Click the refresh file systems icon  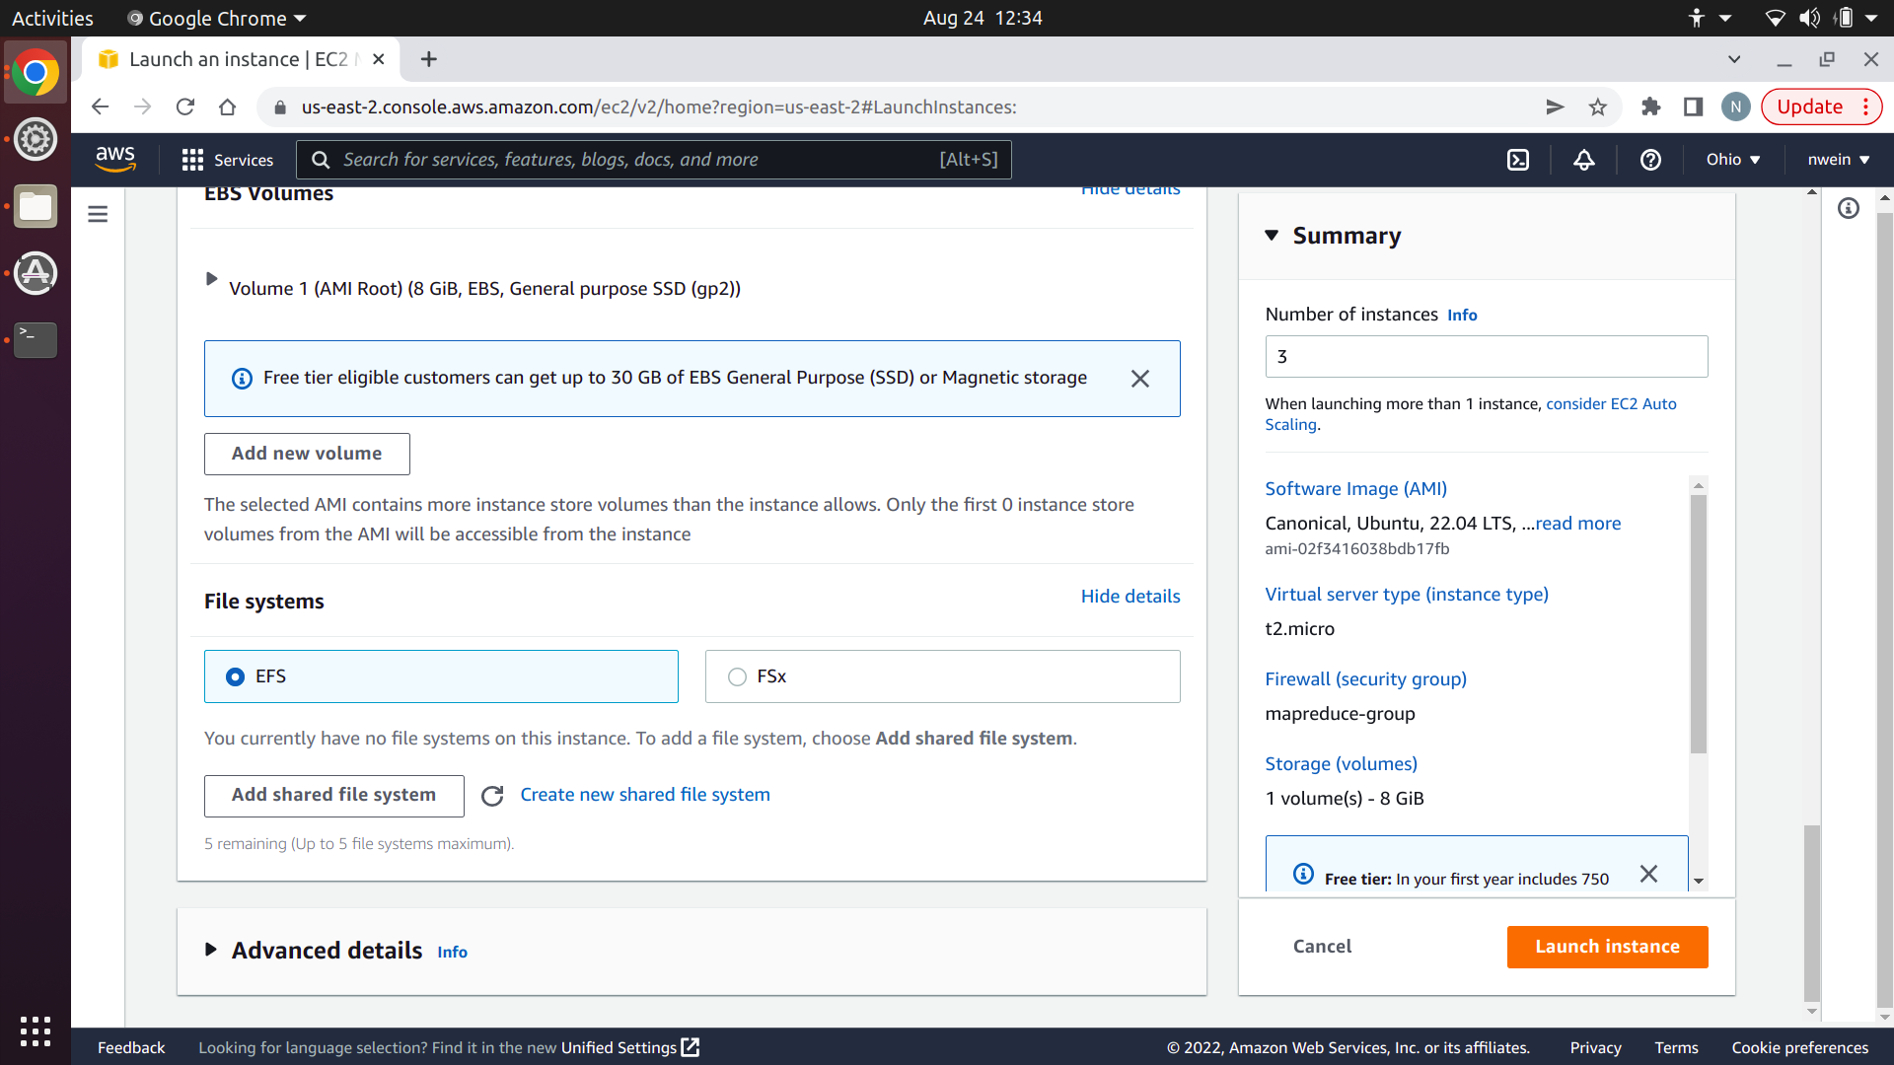(492, 796)
